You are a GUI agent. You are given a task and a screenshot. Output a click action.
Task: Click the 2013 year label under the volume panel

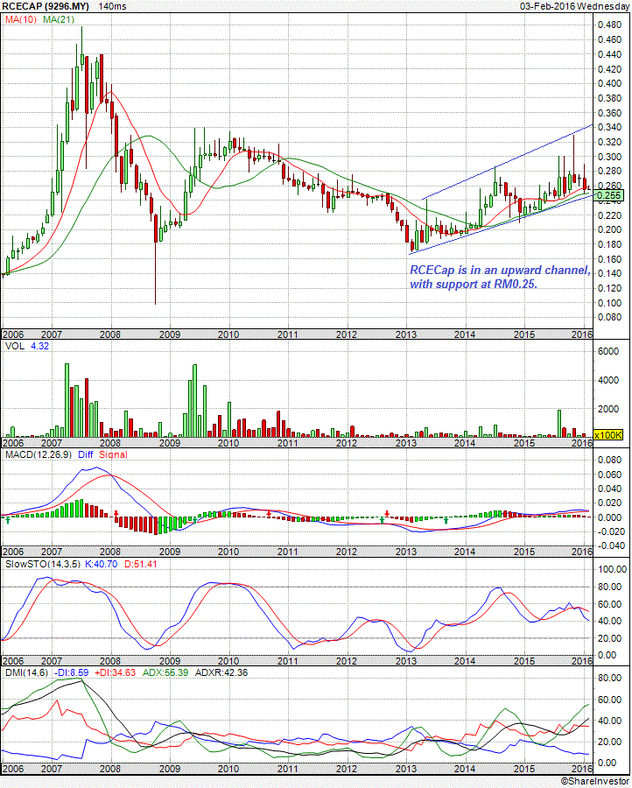[x=406, y=443]
